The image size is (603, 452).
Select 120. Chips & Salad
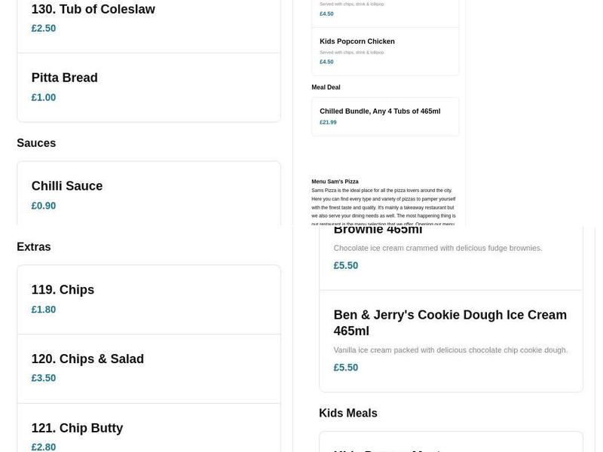pyautogui.click(x=87, y=359)
